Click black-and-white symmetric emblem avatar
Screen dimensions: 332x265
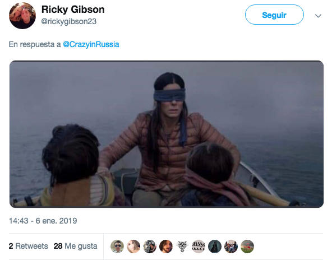pos(182,247)
